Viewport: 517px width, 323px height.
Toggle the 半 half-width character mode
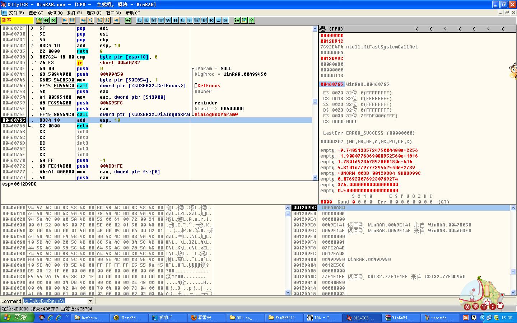click(484, 307)
